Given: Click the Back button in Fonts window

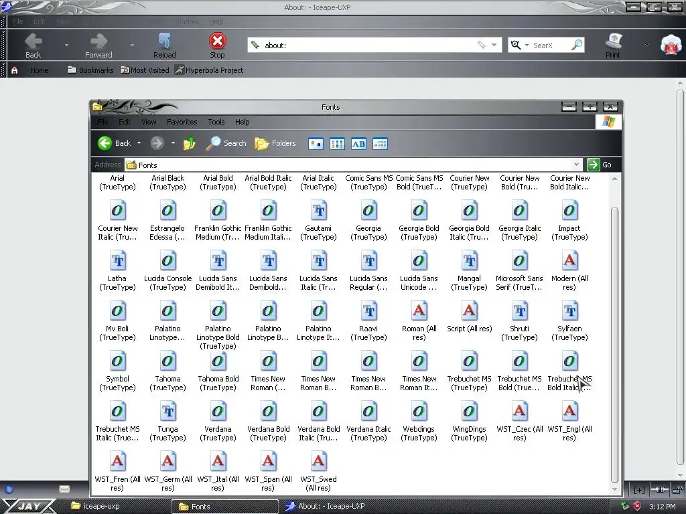Looking at the screenshot, I should 115,143.
